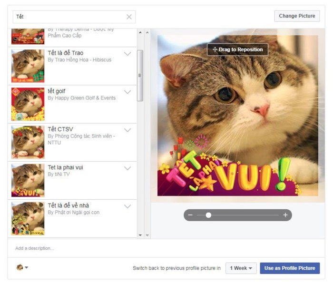Select the Tết là để về nhà thumbnail
The image size is (333, 283).
pos(28,218)
